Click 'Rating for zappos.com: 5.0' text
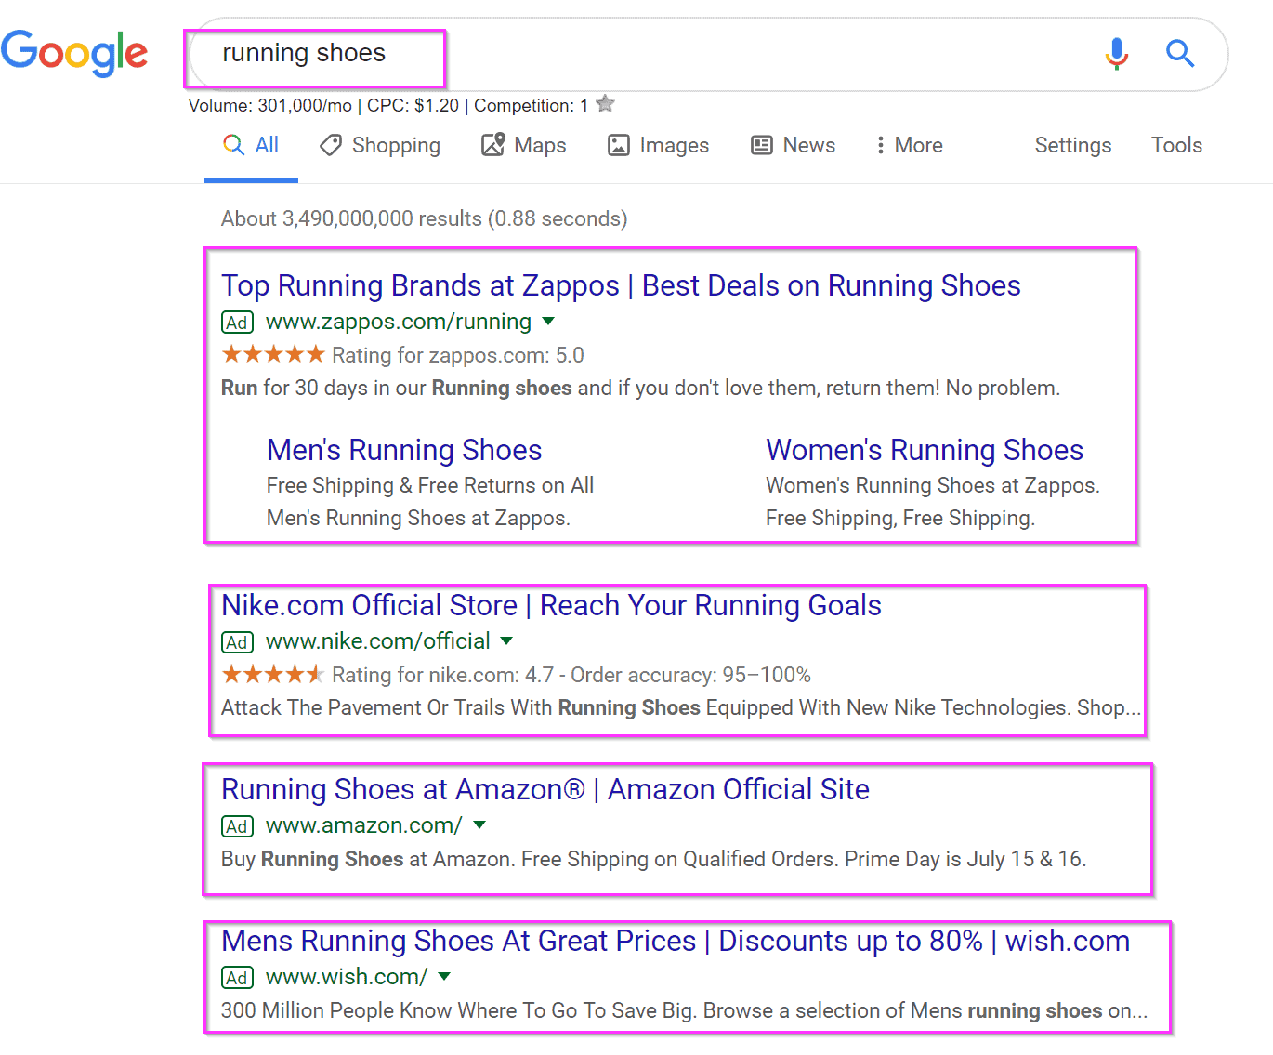The height and width of the screenshot is (1055, 1273). click(458, 355)
